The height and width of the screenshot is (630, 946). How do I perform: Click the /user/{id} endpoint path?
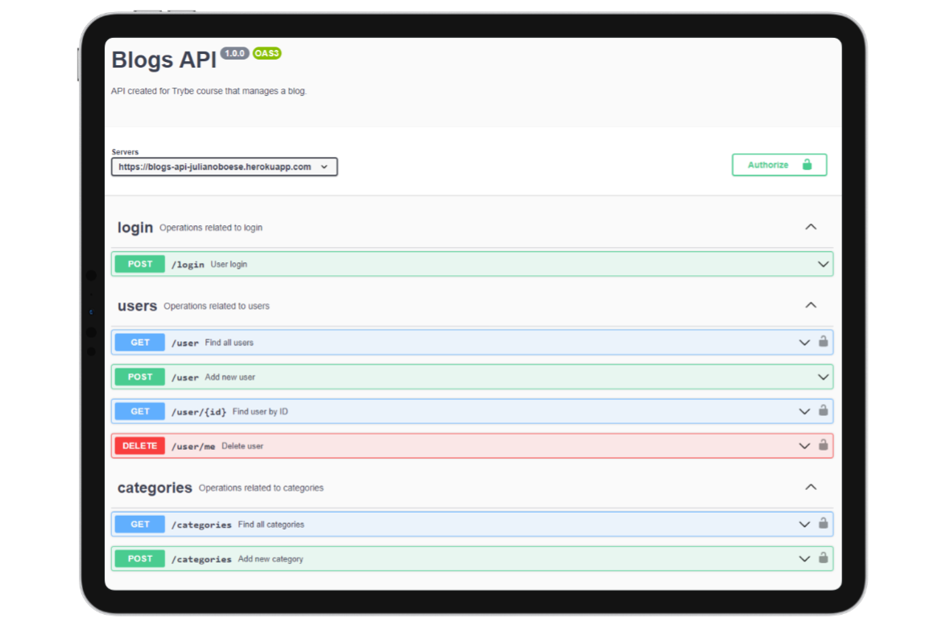pos(199,412)
